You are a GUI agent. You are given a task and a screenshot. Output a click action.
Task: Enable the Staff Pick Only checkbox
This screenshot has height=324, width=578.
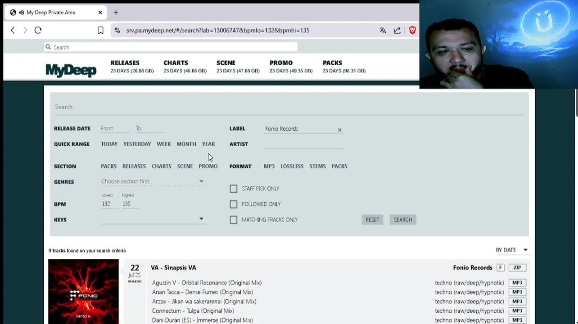[233, 189]
